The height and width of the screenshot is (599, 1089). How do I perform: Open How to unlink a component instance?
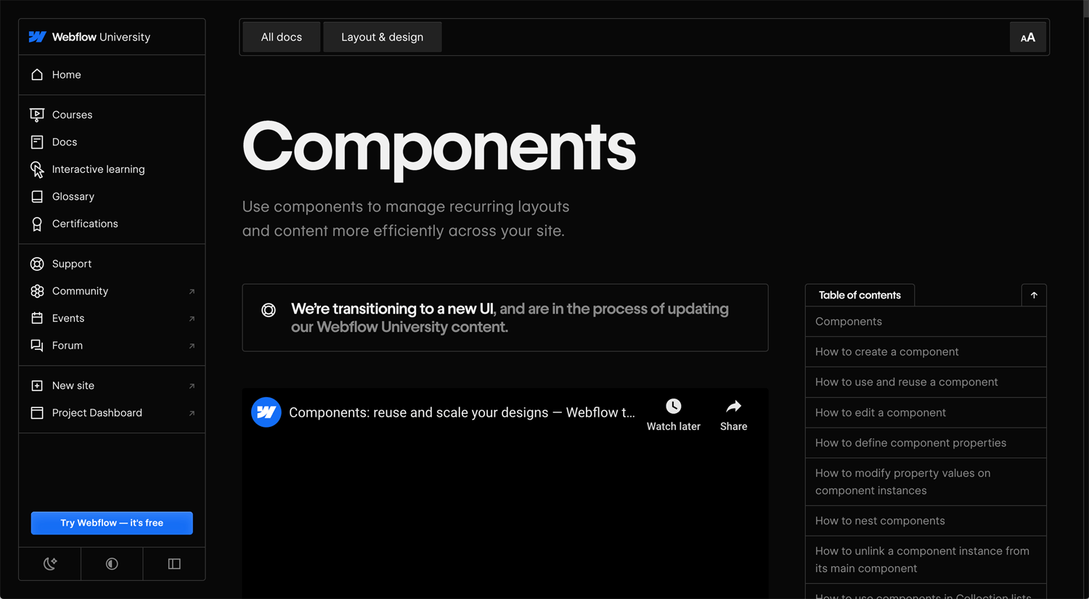[926, 560]
